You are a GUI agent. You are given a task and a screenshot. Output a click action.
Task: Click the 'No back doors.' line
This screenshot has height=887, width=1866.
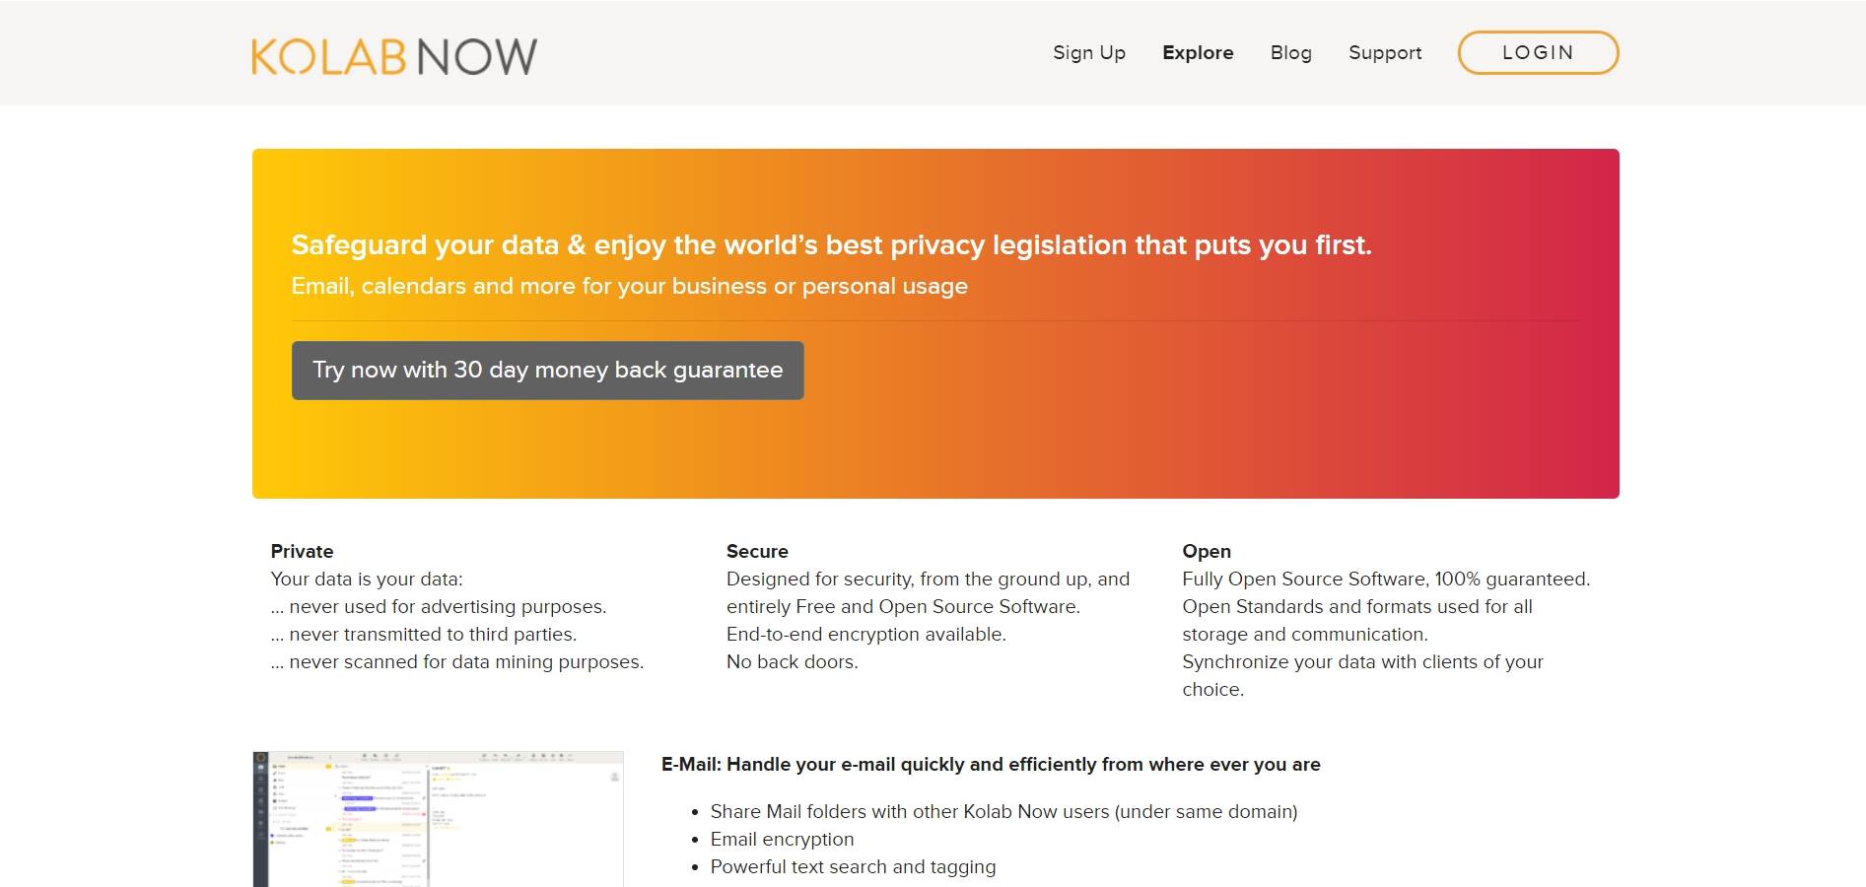coord(793,661)
